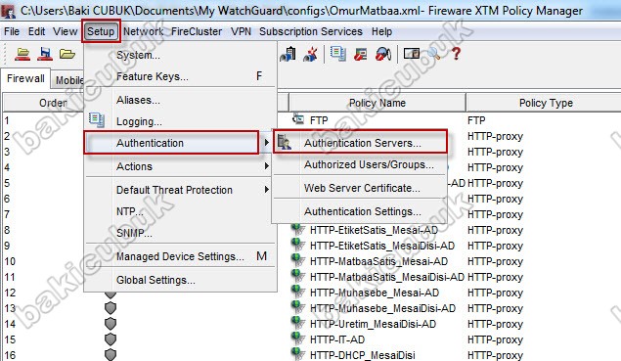
Task: Click the HTTP-Muhasebe_Mesai-AD policy icon
Action: (297, 292)
